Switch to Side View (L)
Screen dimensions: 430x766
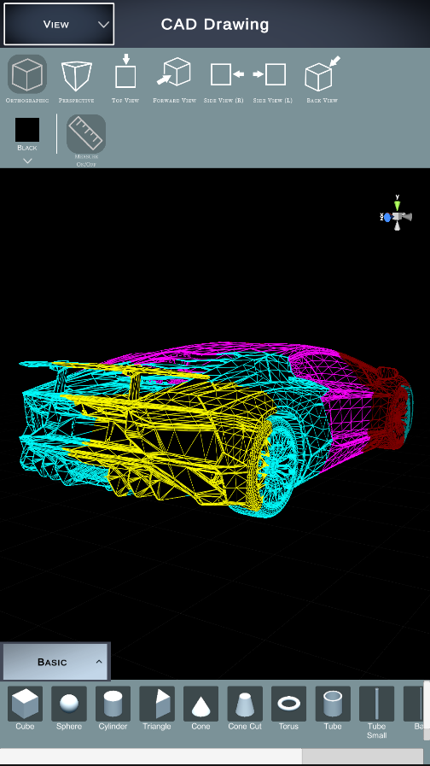270,74
